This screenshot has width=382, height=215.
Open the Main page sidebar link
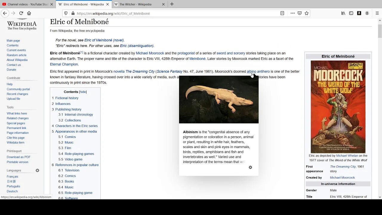[13, 41]
